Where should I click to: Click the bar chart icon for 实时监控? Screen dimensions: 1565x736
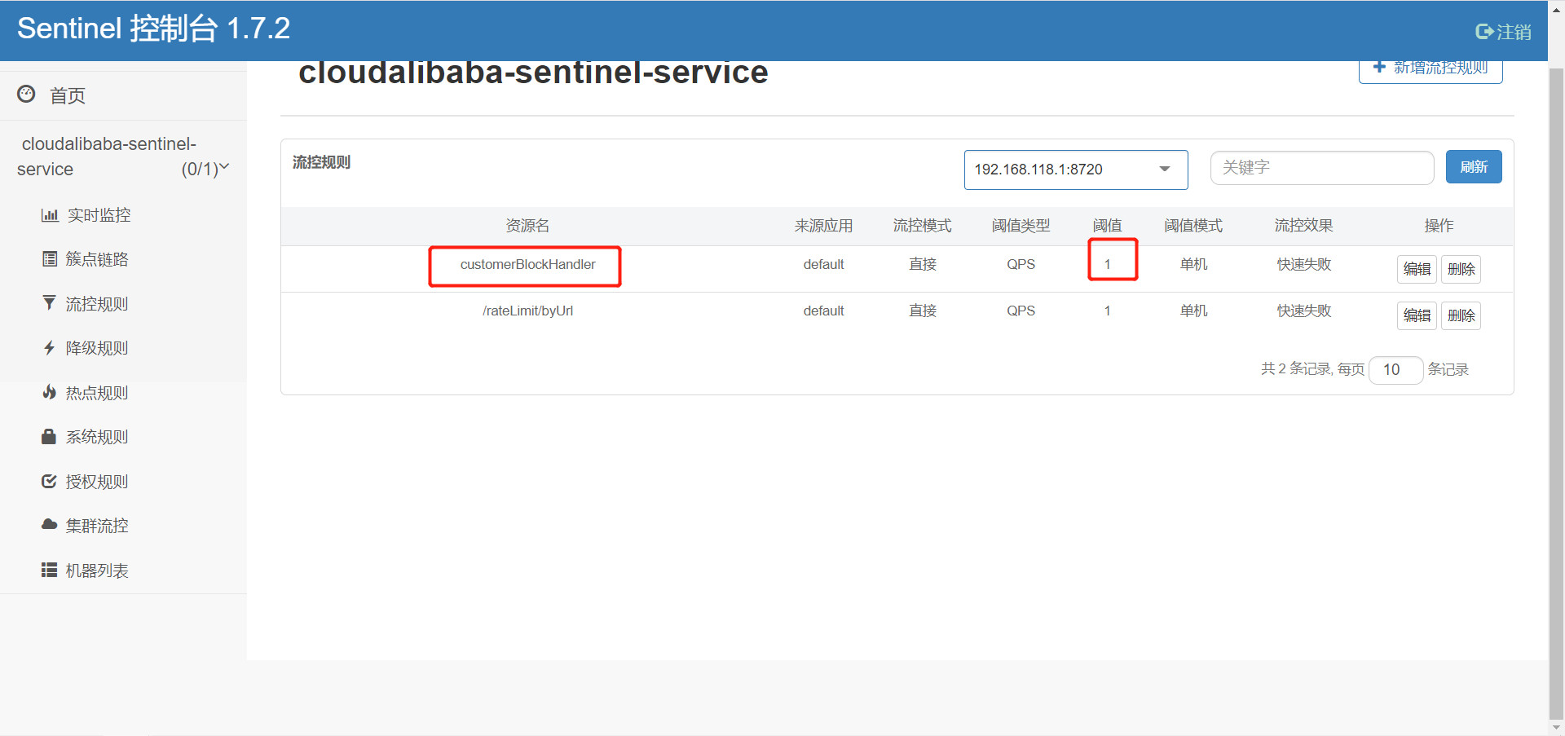point(50,215)
